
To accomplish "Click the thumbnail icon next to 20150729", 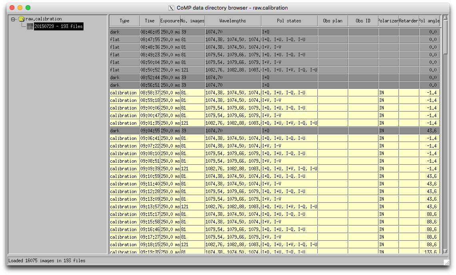I will pos(30,26).
